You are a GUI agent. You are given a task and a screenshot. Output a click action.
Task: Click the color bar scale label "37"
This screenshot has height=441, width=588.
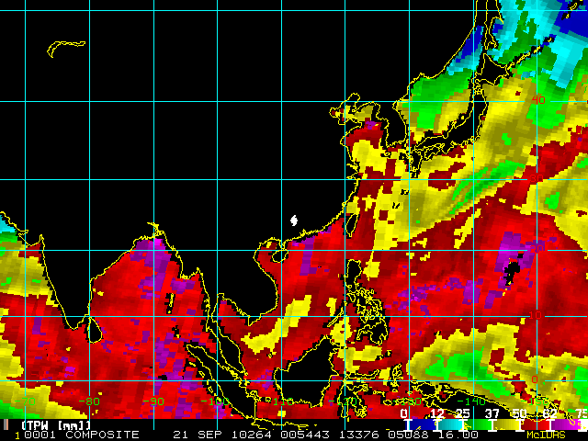tap(492, 413)
